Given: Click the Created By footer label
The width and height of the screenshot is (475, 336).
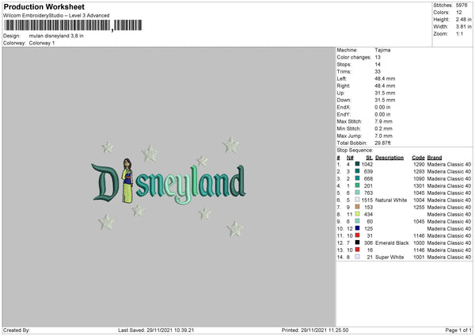Looking at the screenshot, I should 17,330.
